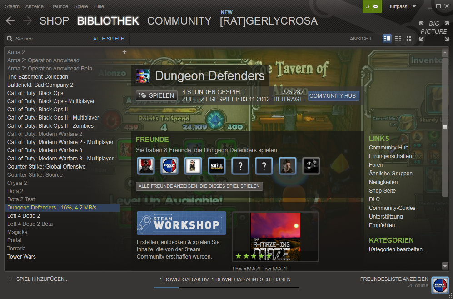Click BEITRÄGE link
Viewport: 453px width, 299px height.
[x=289, y=100]
